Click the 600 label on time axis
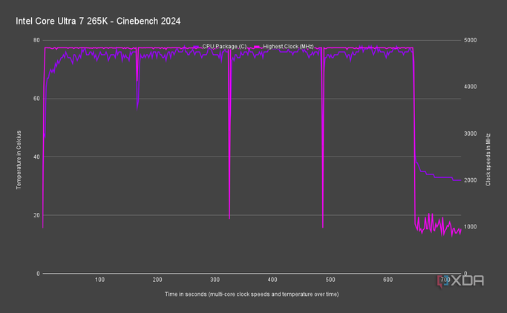This screenshot has width=507, height=313. (x=387, y=280)
